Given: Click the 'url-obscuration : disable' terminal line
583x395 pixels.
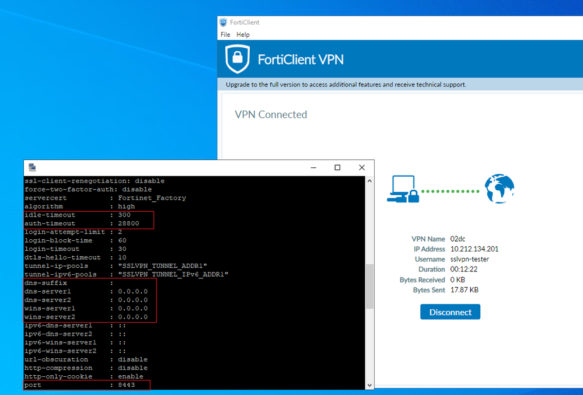Looking at the screenshot, I should tap(86, 359).
